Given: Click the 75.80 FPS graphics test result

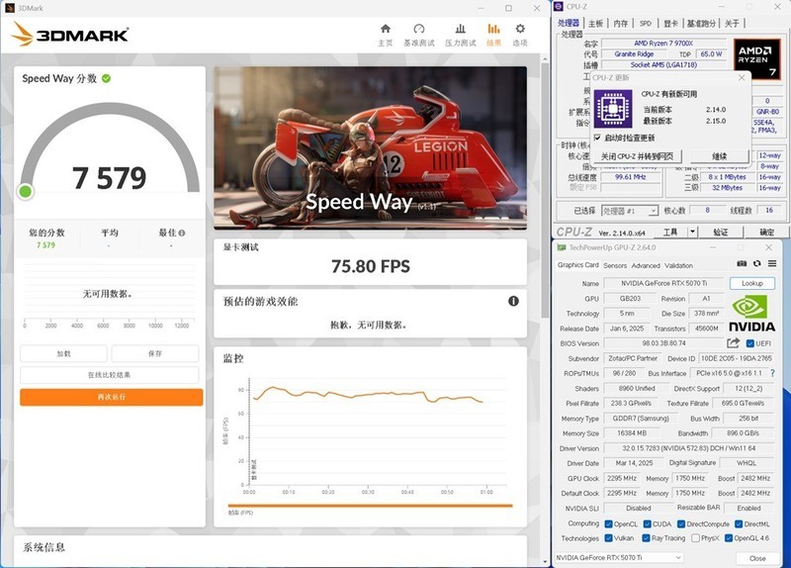Looking at the screenshot, I should 370,266.
